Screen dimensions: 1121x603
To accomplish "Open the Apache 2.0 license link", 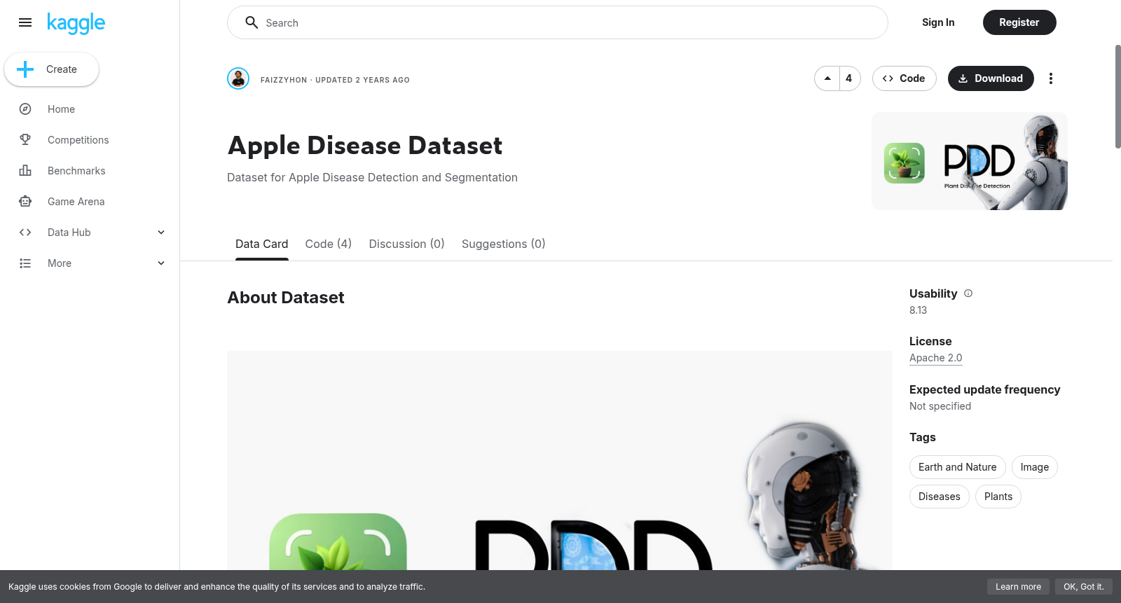I will coord(936,358).
